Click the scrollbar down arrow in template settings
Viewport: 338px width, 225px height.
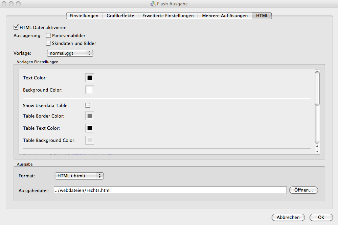[x=317, y=152]
